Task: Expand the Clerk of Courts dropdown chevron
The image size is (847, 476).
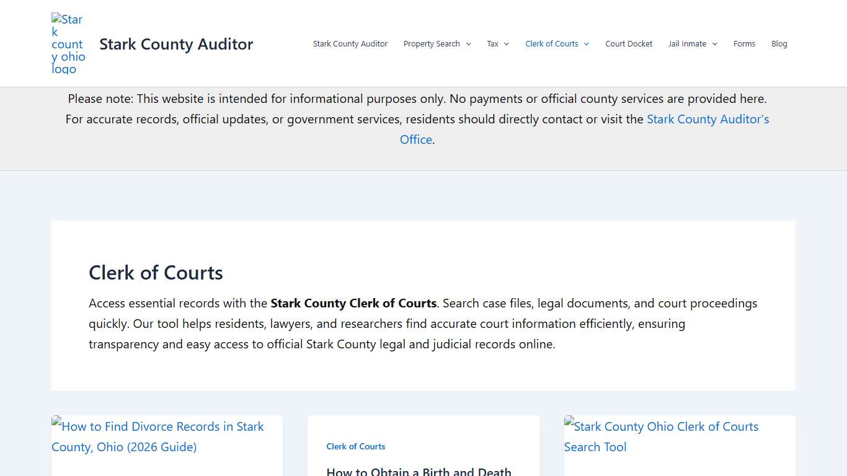Action: coord(585,43)
